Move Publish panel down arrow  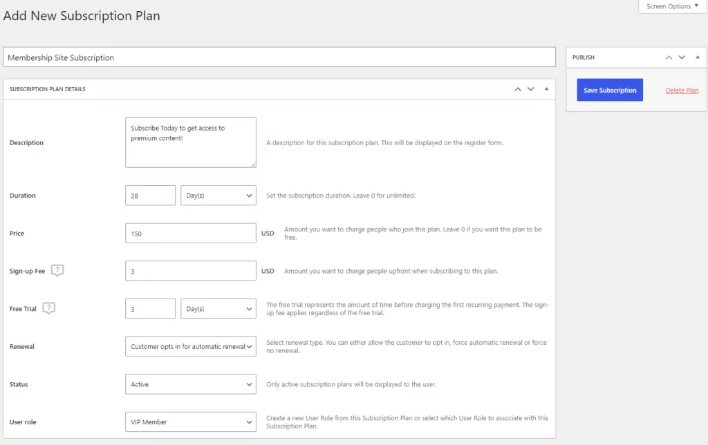pos(682,57)
